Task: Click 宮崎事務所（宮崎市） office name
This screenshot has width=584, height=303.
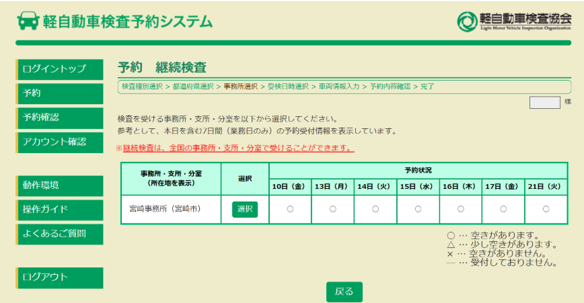Action: [x=165, y=209]
